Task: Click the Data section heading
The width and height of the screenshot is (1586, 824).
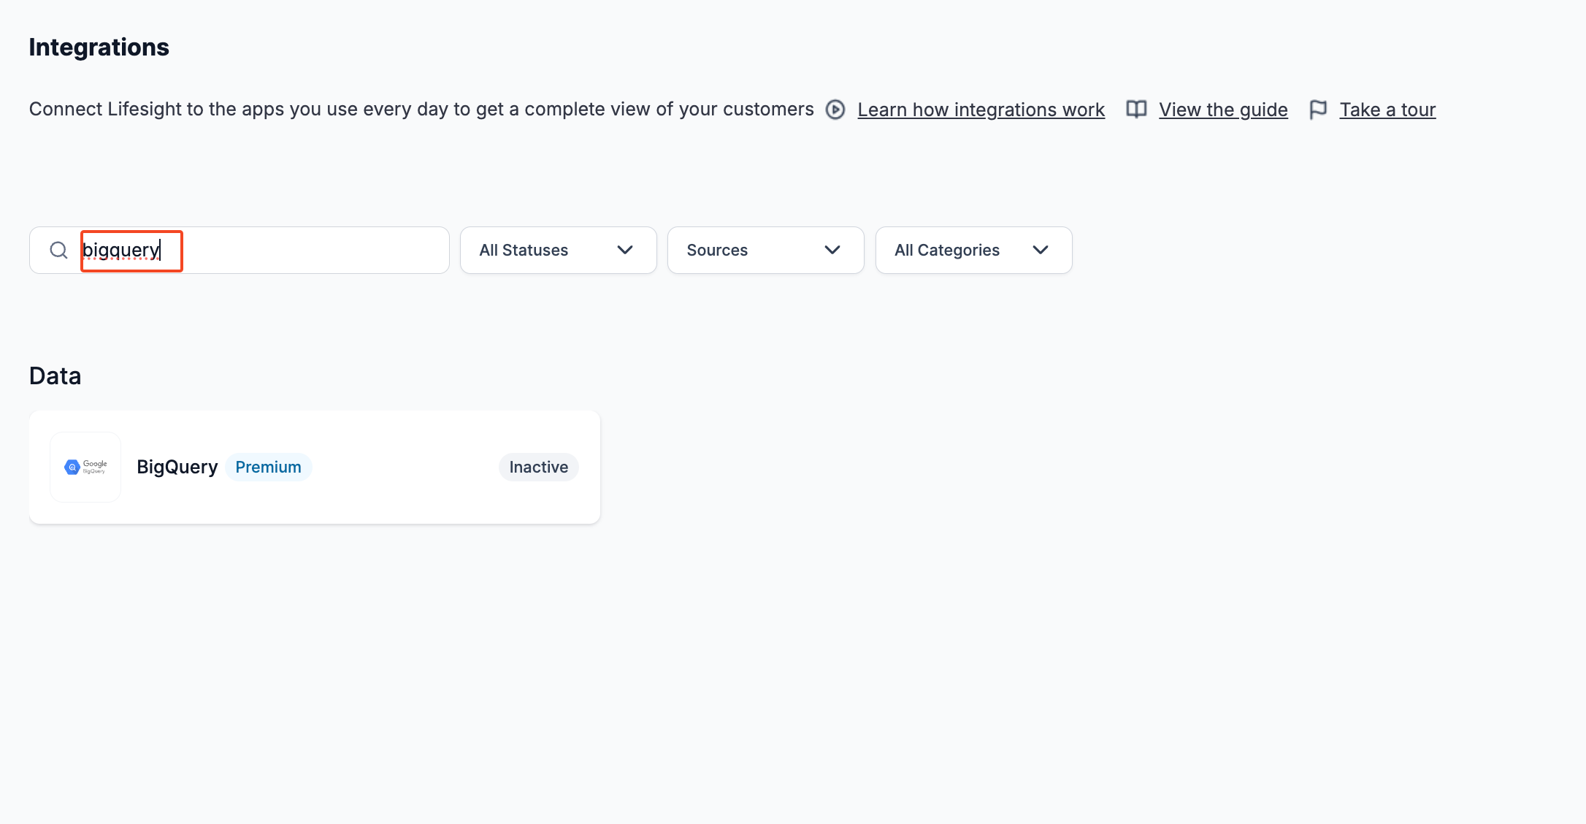Action: click(55, 375)
